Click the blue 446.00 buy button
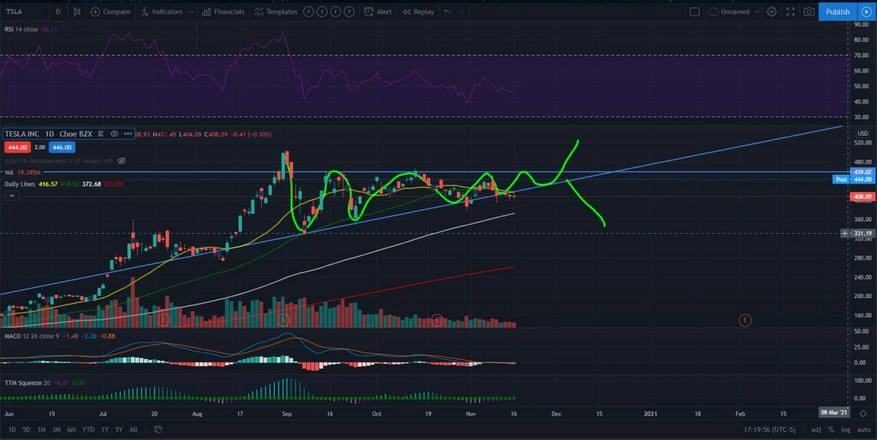The image size is (877, 440). click(x=61, y=147)
